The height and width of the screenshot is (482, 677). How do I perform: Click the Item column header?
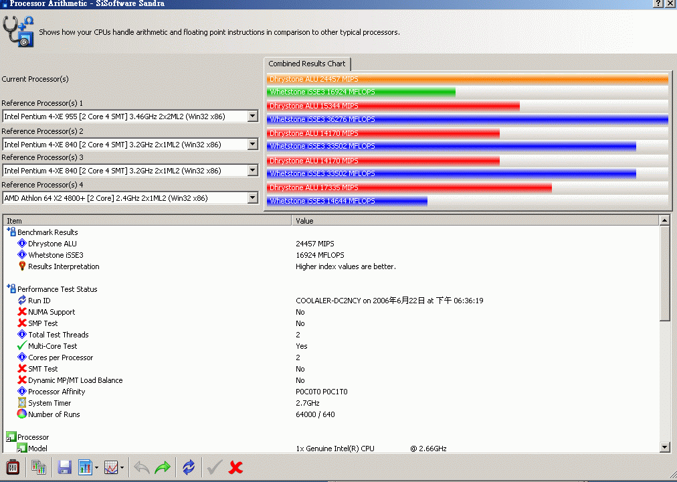(x=148, y=221)
